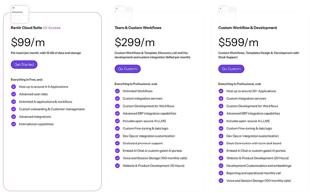Toggle the check for Advanced ERP integration capabilities
This screenshot has height=196, width=310.
(x=117, y=113)
